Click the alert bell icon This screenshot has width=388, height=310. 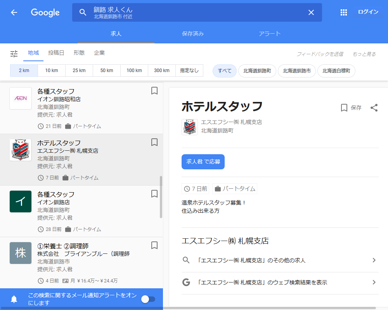14,299
